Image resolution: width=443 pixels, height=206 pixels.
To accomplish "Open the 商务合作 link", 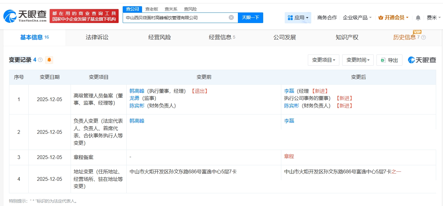I will [327, 18].
